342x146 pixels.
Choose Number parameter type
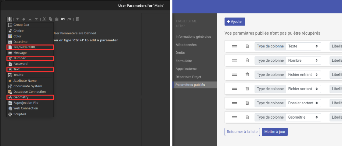click(30, 58)
